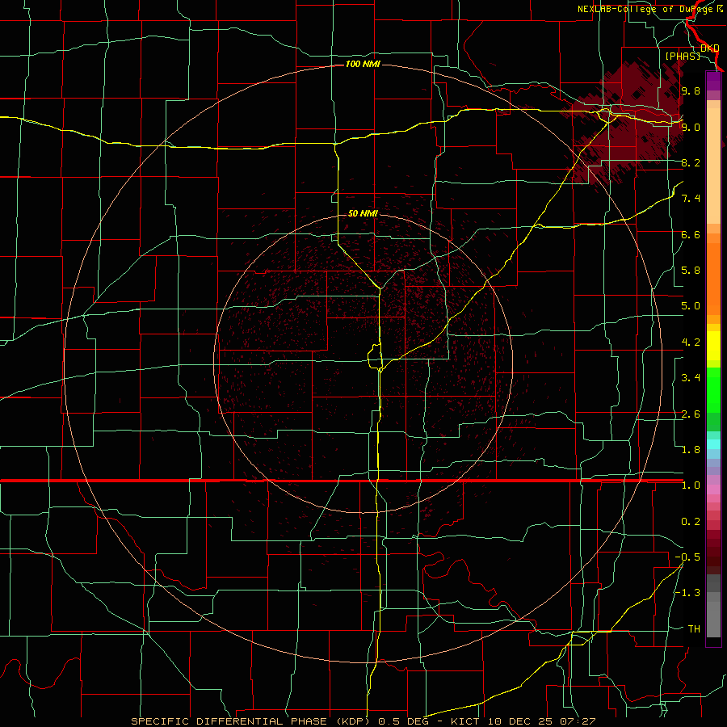Click the large peach segment of the color bar
This screenshot has height=727, width=727.
[713, 167]
